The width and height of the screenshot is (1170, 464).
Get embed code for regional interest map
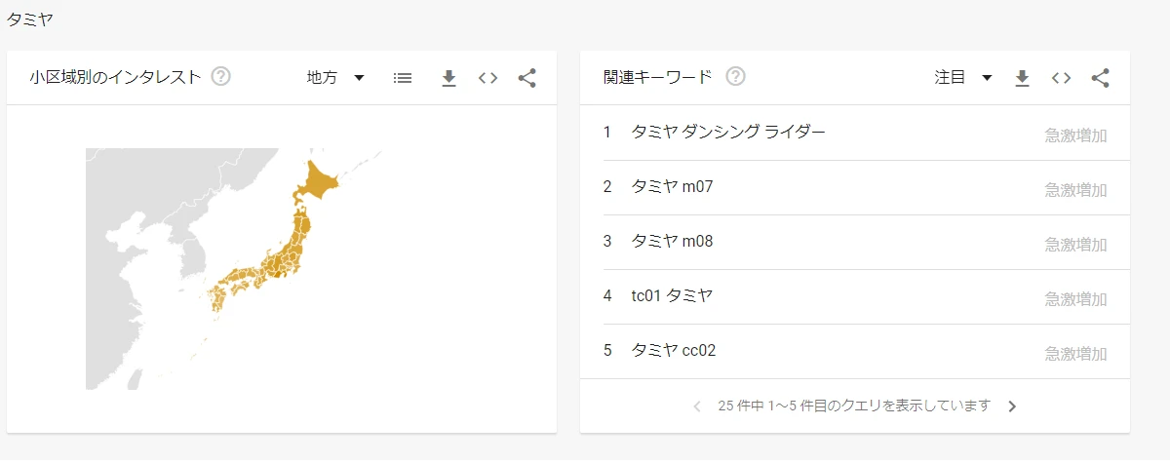coord(488,78)
